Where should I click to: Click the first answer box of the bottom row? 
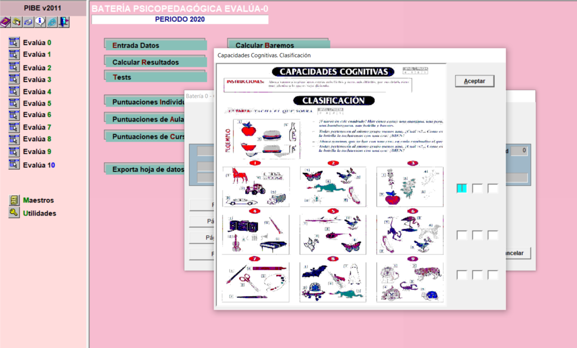coord(461,275)
